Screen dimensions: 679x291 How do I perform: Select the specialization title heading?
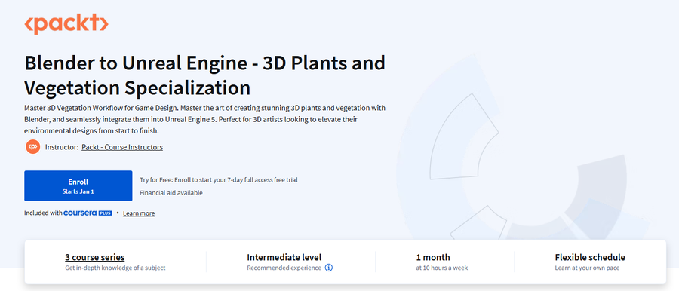204,75
